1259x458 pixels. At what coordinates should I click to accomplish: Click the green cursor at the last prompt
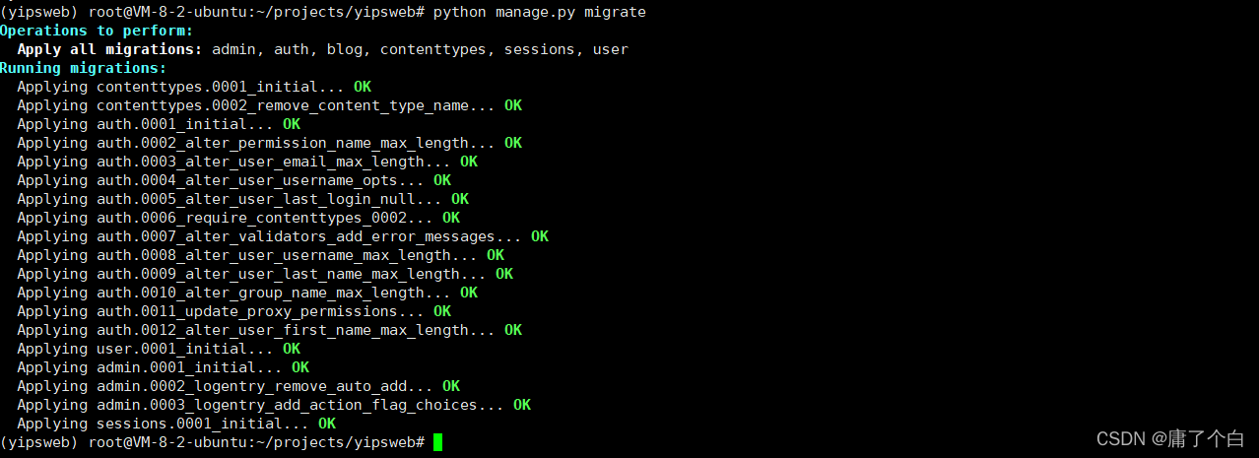437,442
